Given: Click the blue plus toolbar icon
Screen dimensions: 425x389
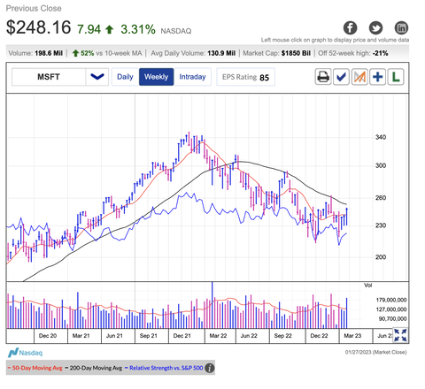Looking at the screenshot, I should 377,77.
